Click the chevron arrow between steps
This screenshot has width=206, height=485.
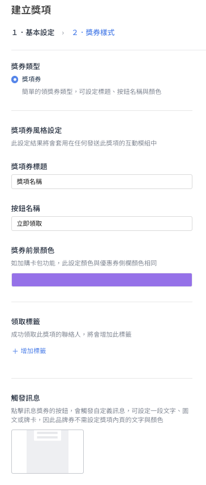(x=63, y=33)
